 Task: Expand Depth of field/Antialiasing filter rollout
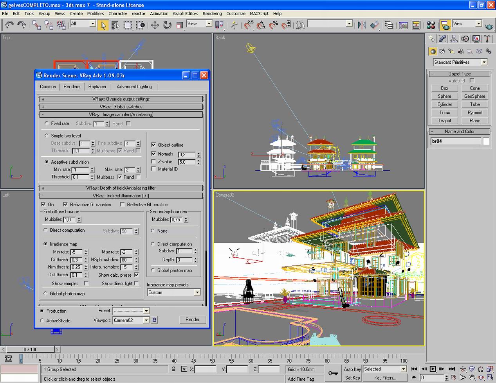[121, 188]
